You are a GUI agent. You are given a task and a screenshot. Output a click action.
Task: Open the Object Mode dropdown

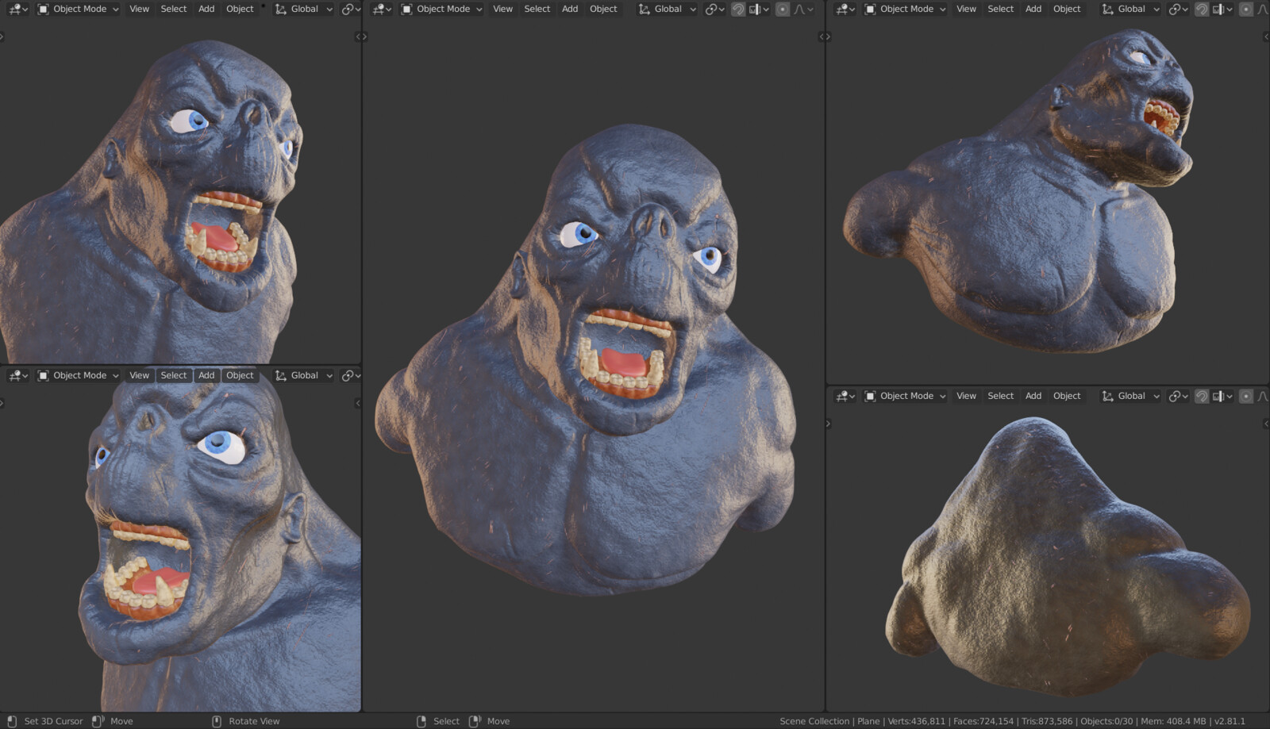pos(76,9)
